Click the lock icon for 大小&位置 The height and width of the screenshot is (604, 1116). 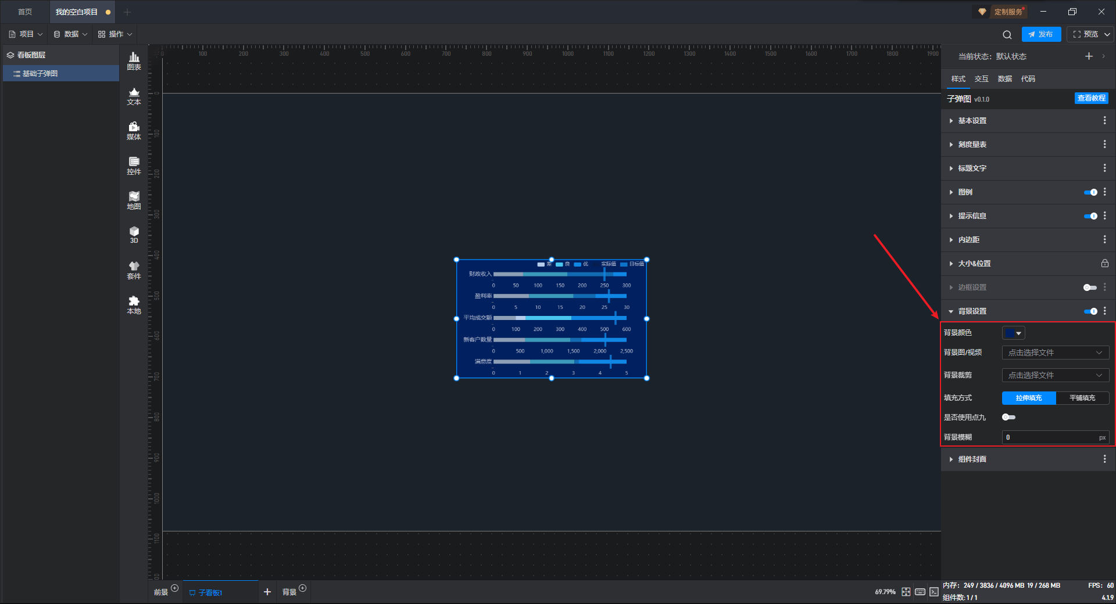click(1104, 263)
